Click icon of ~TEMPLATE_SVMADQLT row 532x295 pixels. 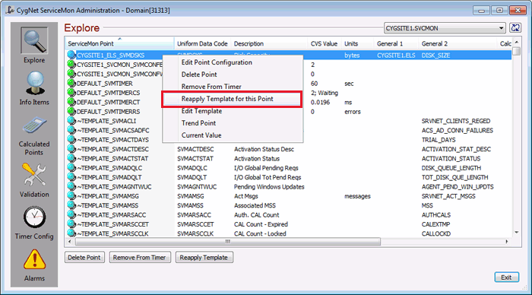[x=71, y=177]
